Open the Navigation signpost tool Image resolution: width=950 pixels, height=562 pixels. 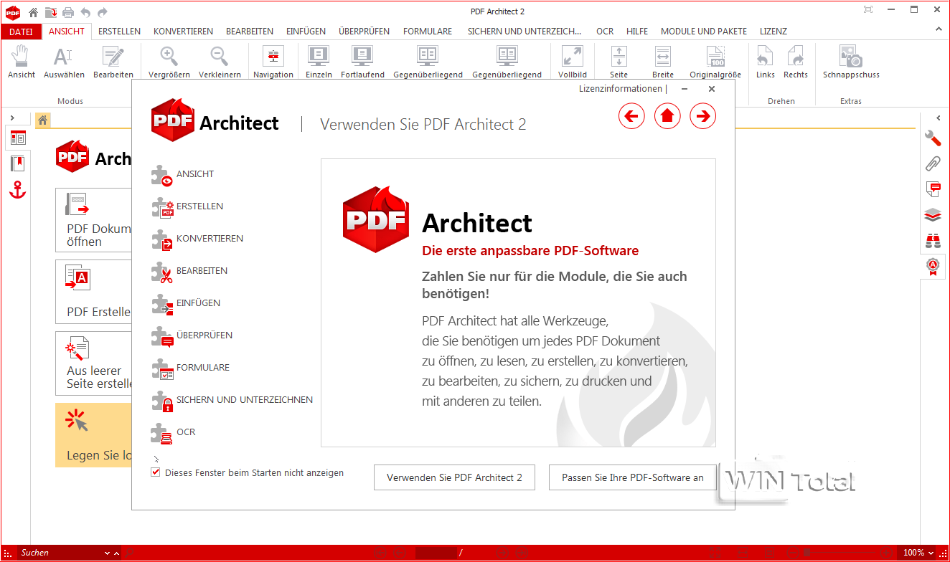(x=273, y=62)
